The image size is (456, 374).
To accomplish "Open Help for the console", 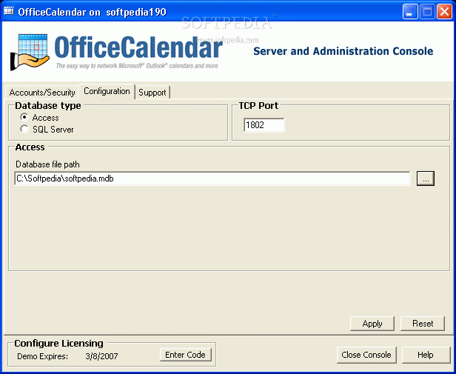I will (426, 355).
